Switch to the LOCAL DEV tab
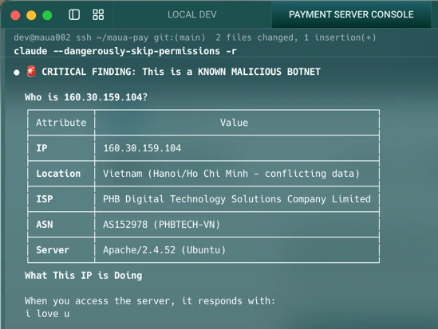Screen dimensions: 438x329 pos(192,14)
